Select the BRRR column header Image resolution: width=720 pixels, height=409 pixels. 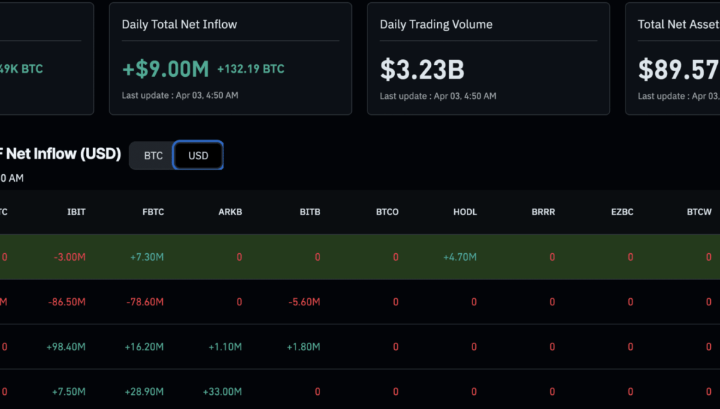543,212
